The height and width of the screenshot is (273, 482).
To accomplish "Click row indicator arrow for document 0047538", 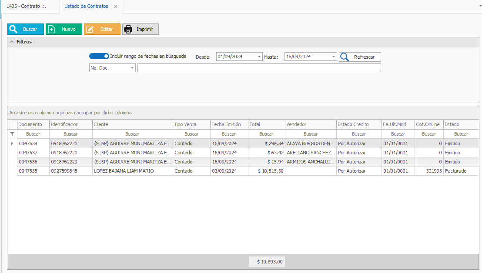I will (x=12, y=143).
